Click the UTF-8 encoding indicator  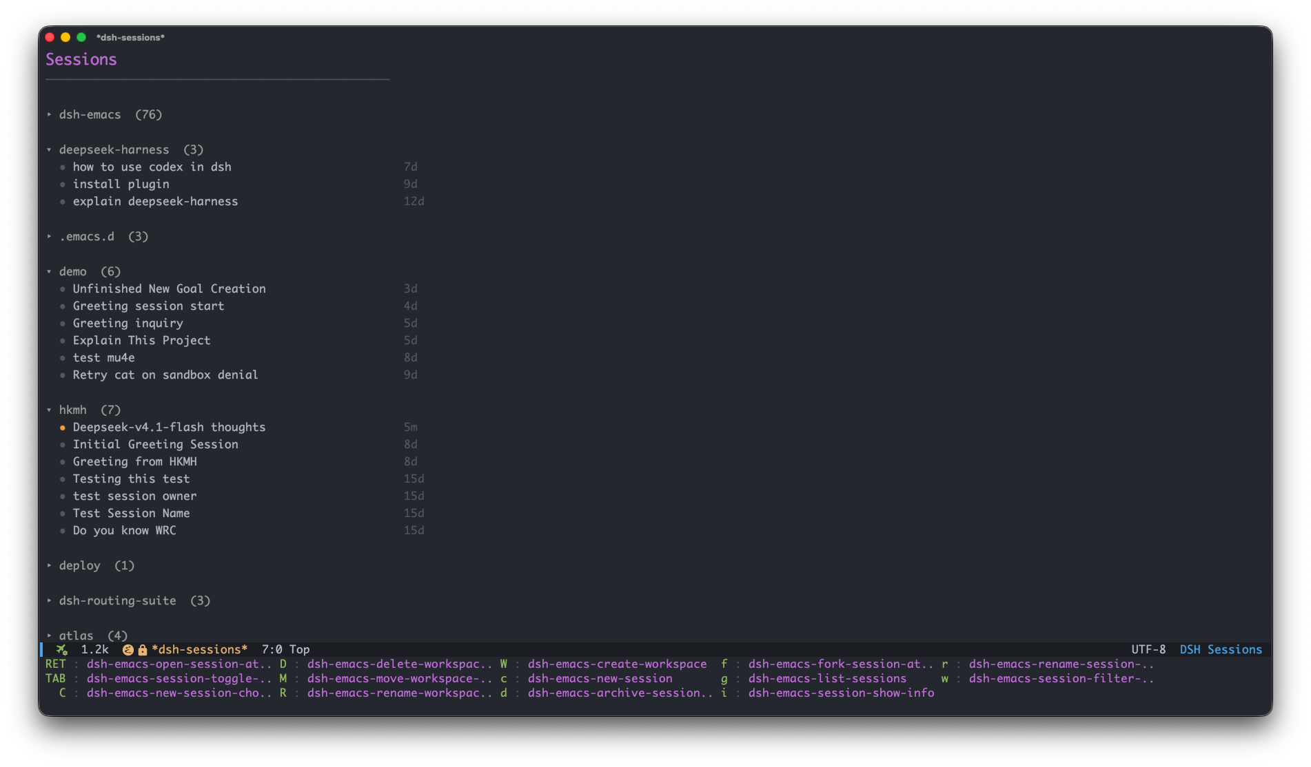[x=1148, y=649]
